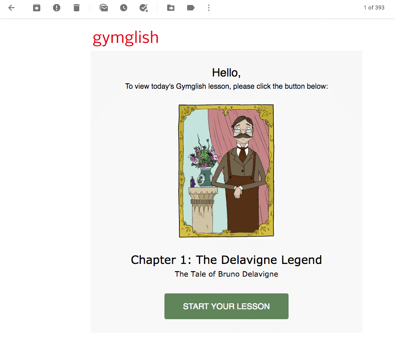Report this message as spam
Screen dimensions: 395x340
(x=57, y=8)
